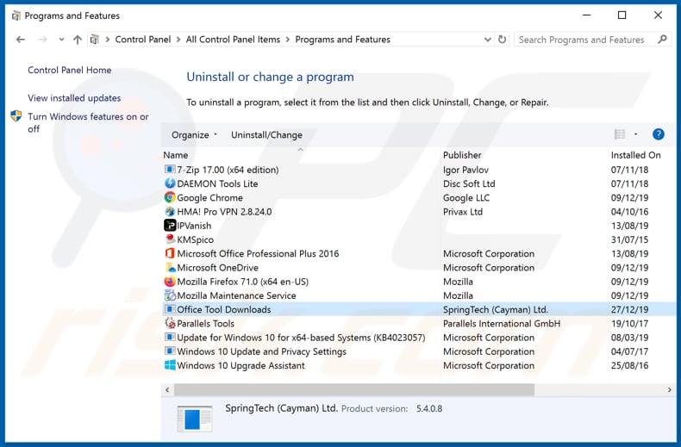The image size is (681, 447).
Task: Go up one level with the Up arrow
Action: click(78, 40)
